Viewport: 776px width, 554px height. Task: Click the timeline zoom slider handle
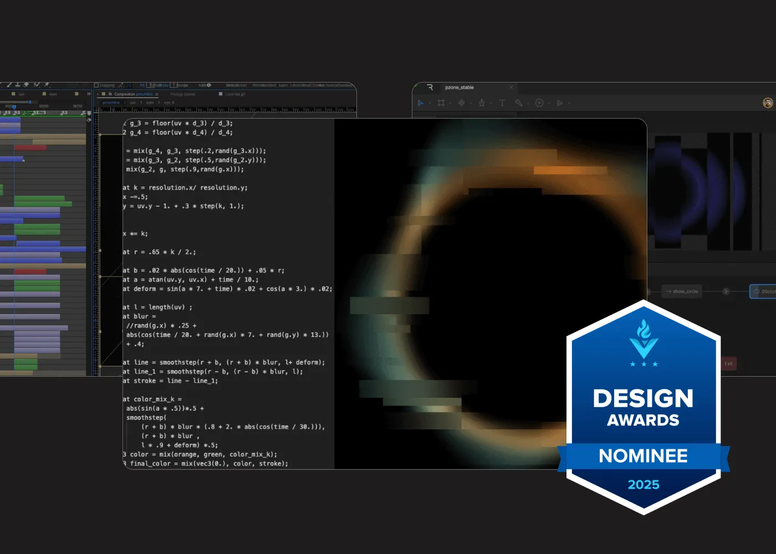(x=30, y=102)
